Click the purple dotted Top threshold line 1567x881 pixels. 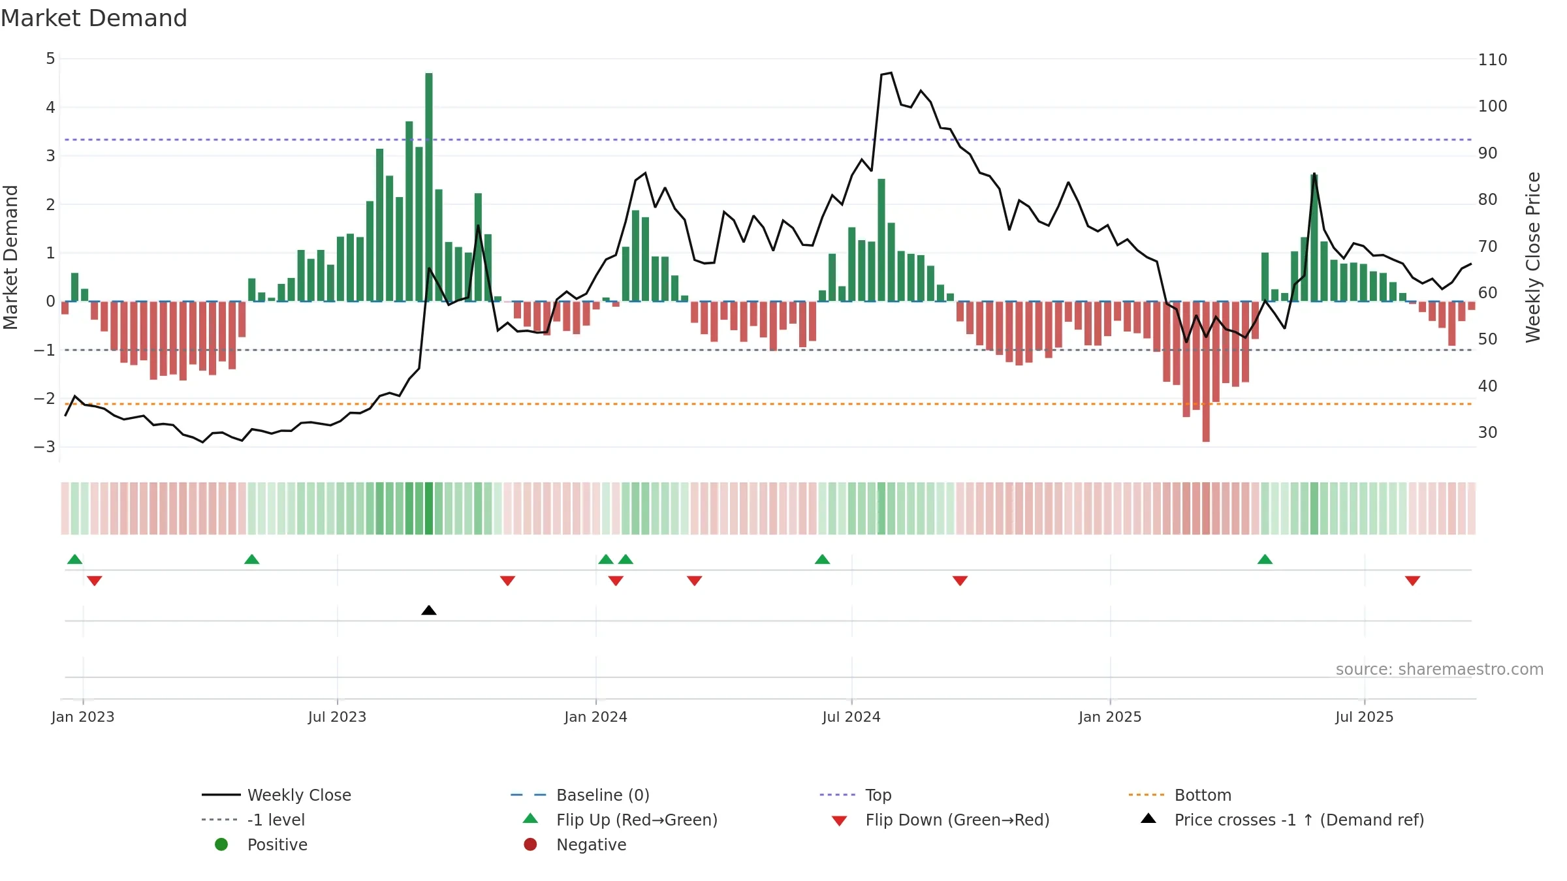click(x=768, y=140)
